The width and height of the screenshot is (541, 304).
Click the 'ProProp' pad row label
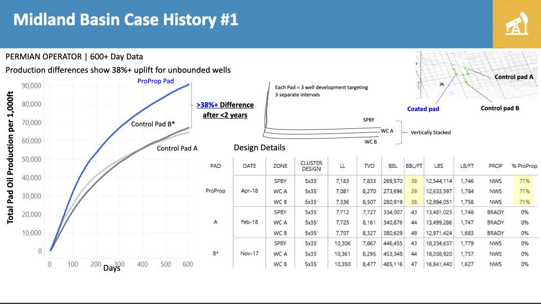pos(216,191)
